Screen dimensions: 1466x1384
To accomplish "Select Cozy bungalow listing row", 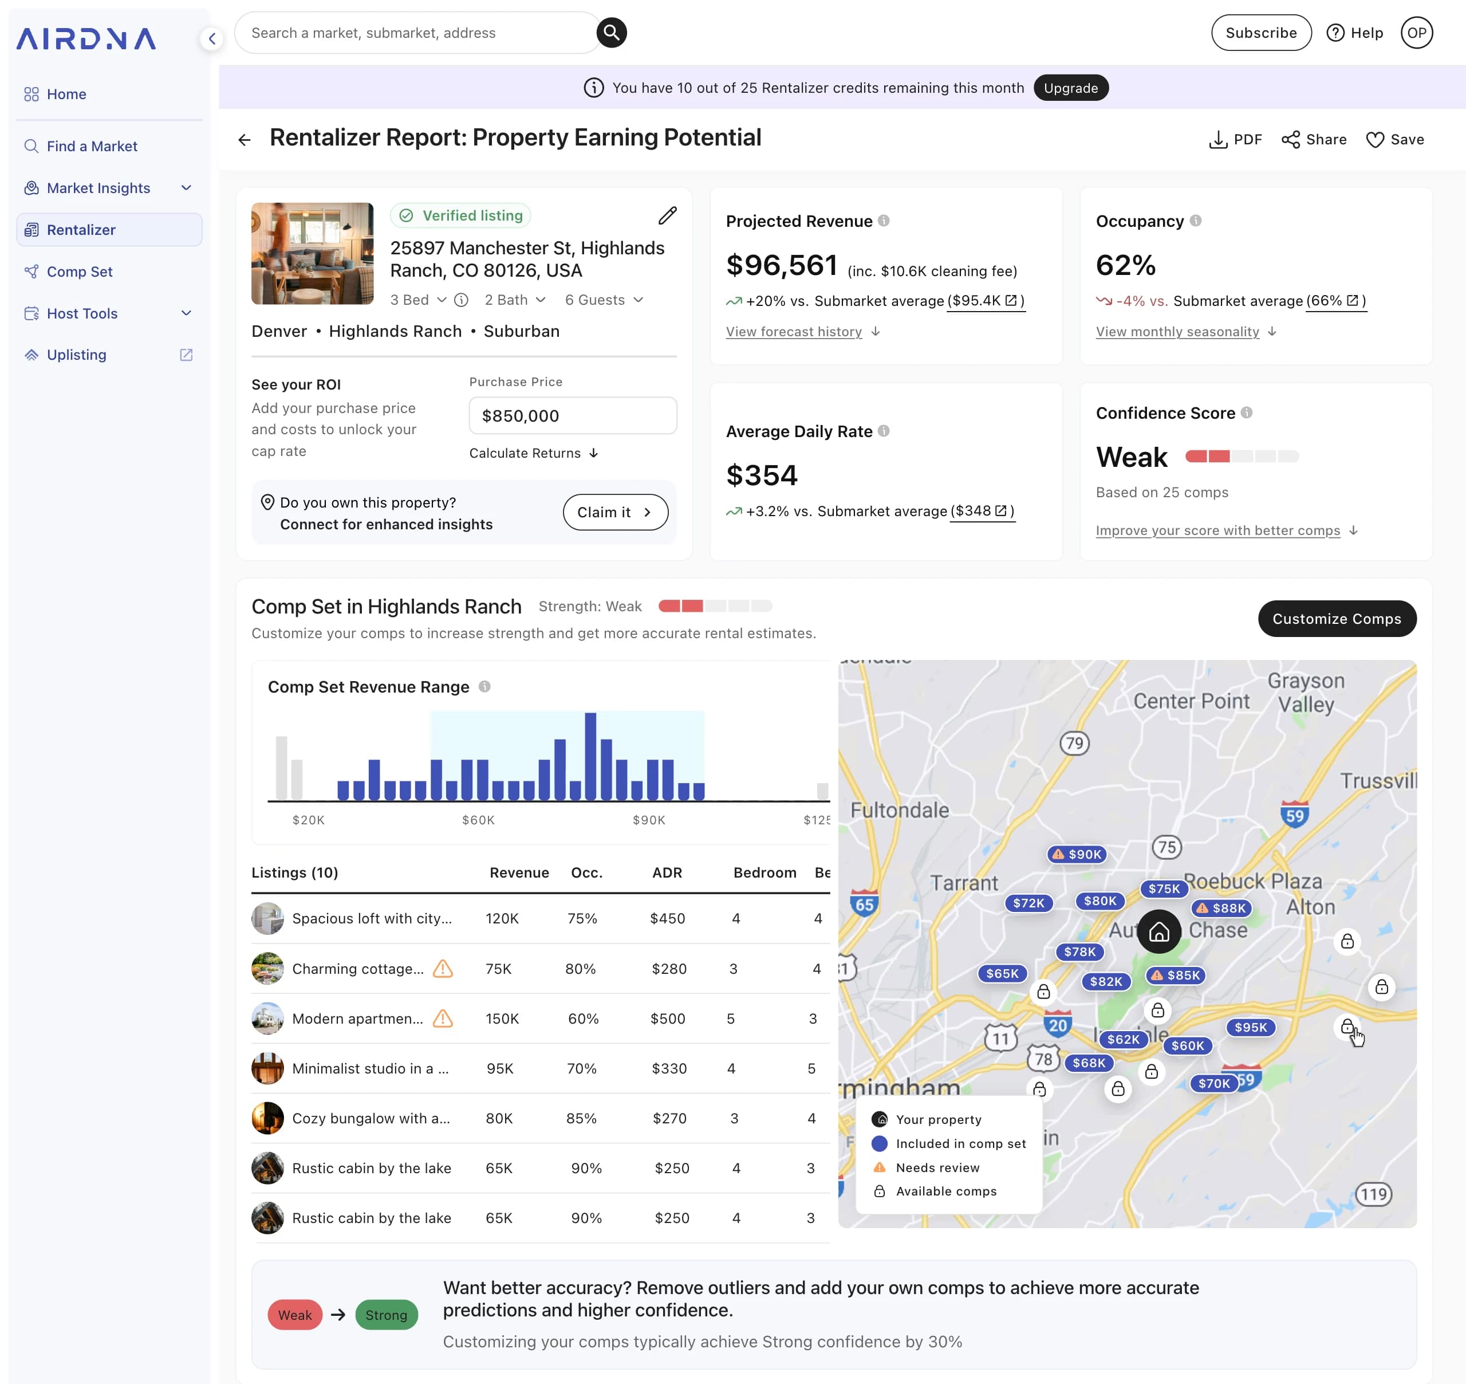I will click(540, 1118).
